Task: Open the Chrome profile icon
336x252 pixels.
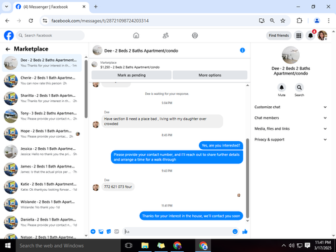Action: click(x=317, y=21)
